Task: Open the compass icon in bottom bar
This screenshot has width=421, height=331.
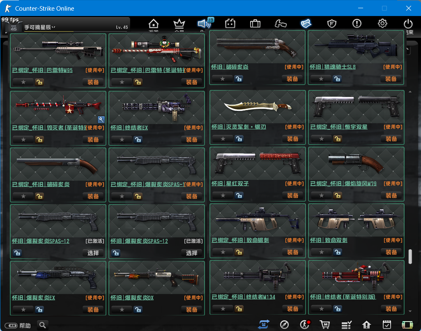Action: (x=284, y=325)
